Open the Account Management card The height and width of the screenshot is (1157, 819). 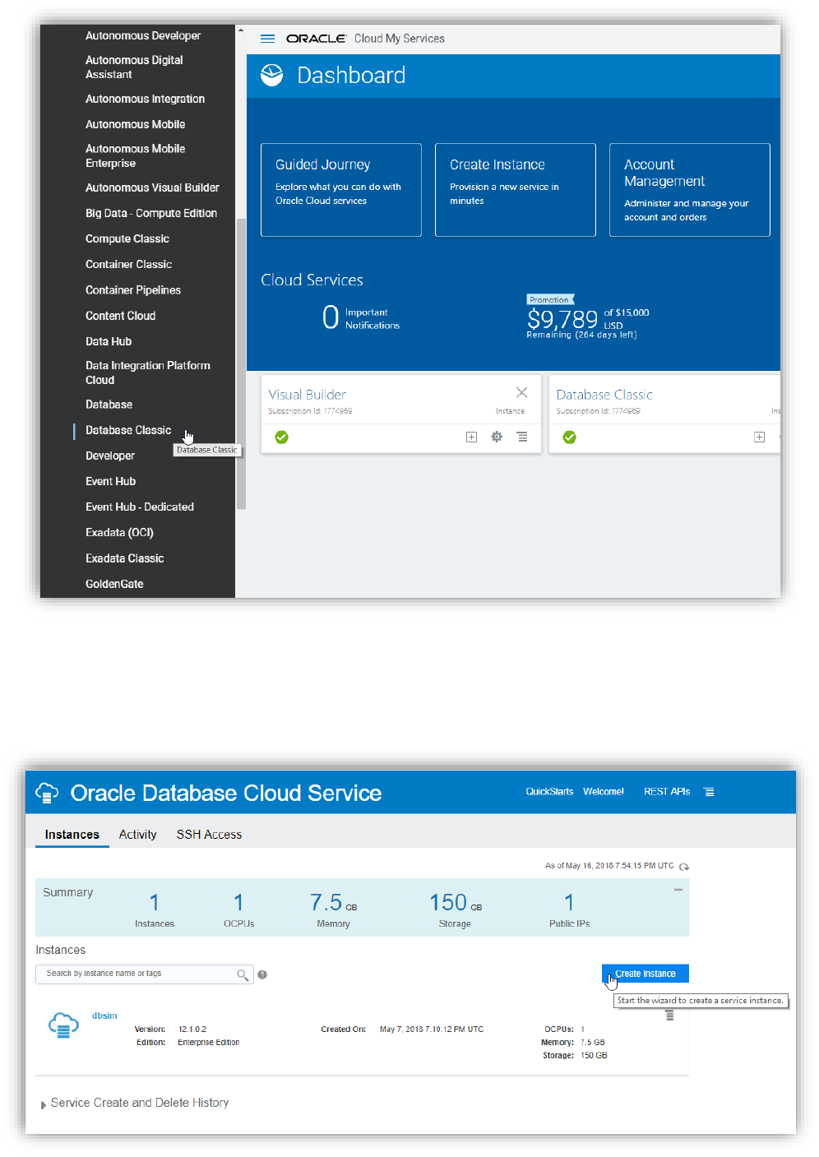(x=690, y=190)
